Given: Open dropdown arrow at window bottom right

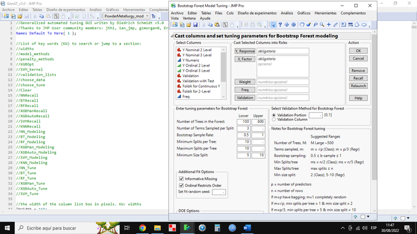Looking at the screenshot, I should [368, 217].
